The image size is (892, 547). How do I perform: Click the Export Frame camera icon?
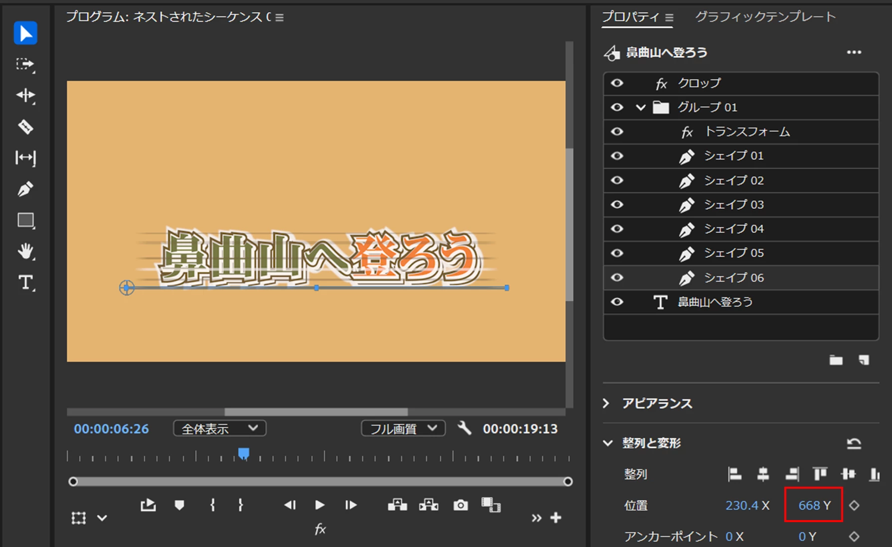point(460,505)
